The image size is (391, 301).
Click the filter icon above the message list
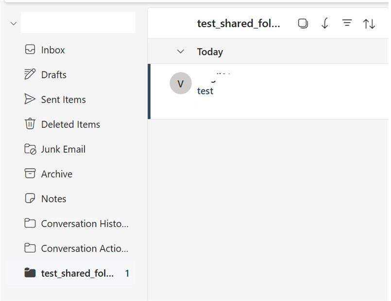tap(347, 23)
